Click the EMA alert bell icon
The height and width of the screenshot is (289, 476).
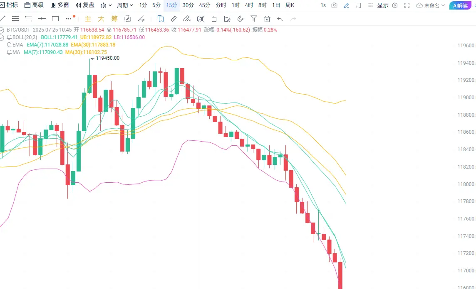tap(9, 45)
